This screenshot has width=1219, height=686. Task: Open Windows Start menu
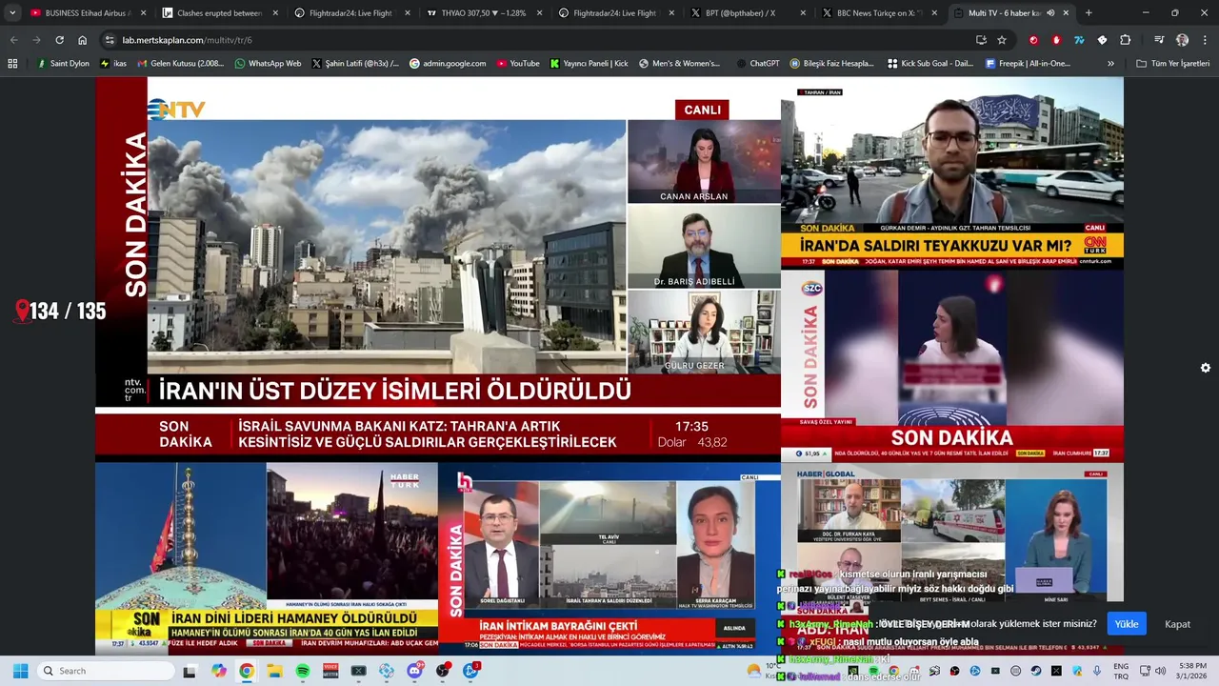click(20, 671)
